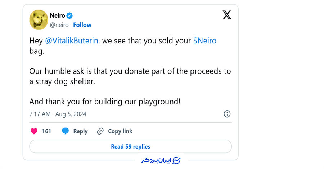This screenshot has height=169, width=324.
Task: Open the tweet info icon
Action: (227, 114)
